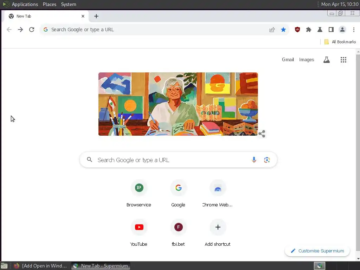Screen dimensions: 360x270
Task: Reload the current page
Action: point(32,30)
